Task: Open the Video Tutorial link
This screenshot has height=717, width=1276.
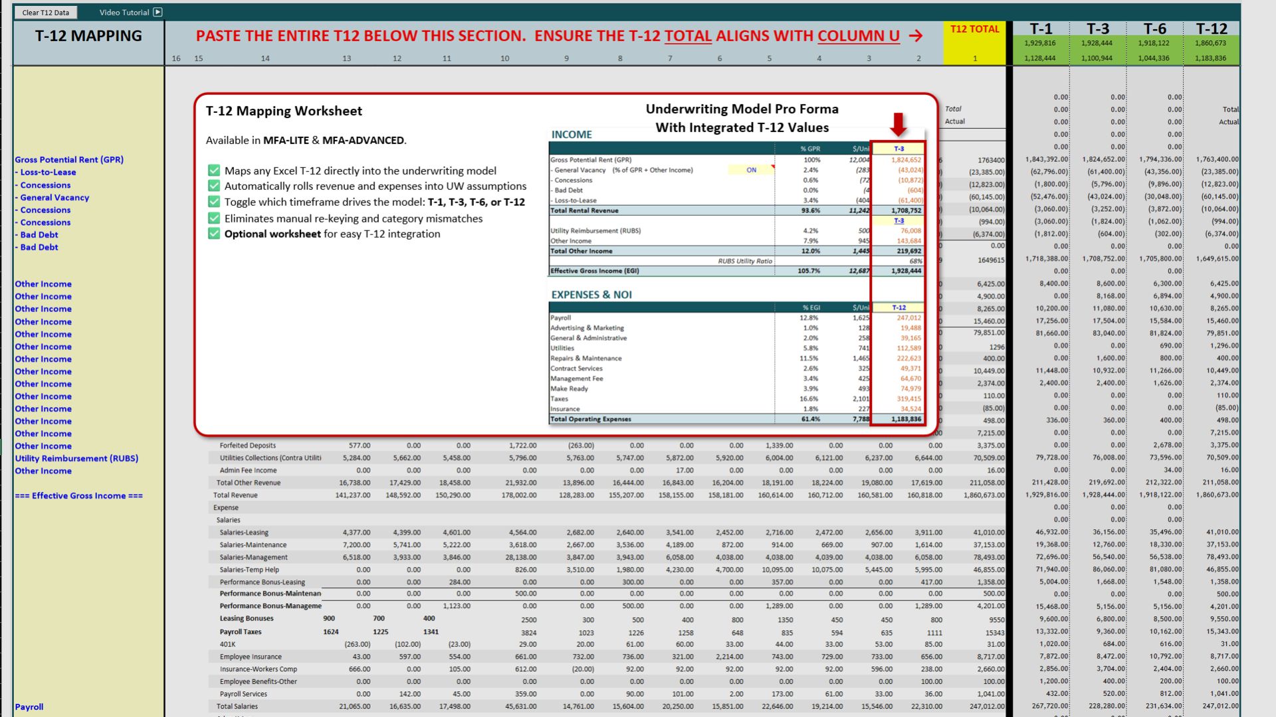Action: (124, 12)
